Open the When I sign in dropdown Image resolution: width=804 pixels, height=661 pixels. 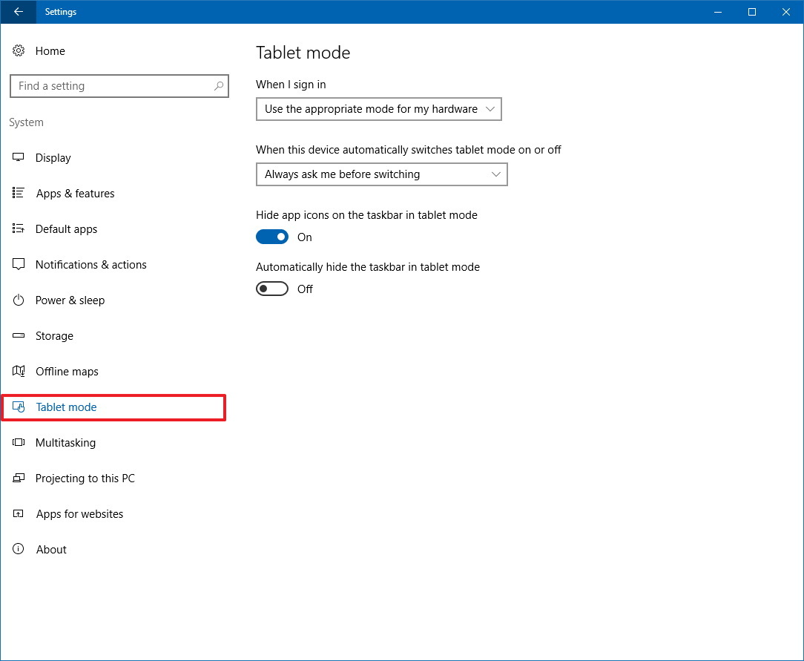378,108
